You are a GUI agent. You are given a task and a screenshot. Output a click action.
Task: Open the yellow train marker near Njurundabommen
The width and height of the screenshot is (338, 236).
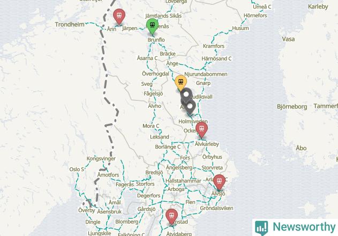click(181, 83)
